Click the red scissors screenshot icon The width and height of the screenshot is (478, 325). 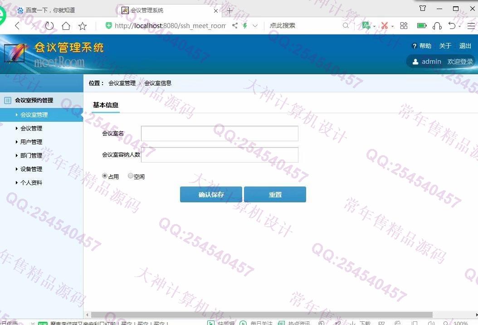[385, 25]
